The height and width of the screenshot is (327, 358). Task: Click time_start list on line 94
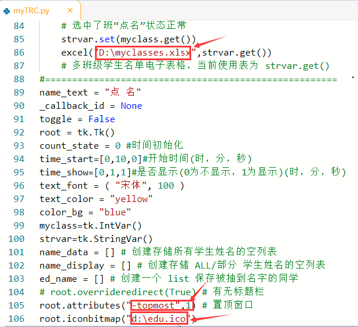pos(90,159)
